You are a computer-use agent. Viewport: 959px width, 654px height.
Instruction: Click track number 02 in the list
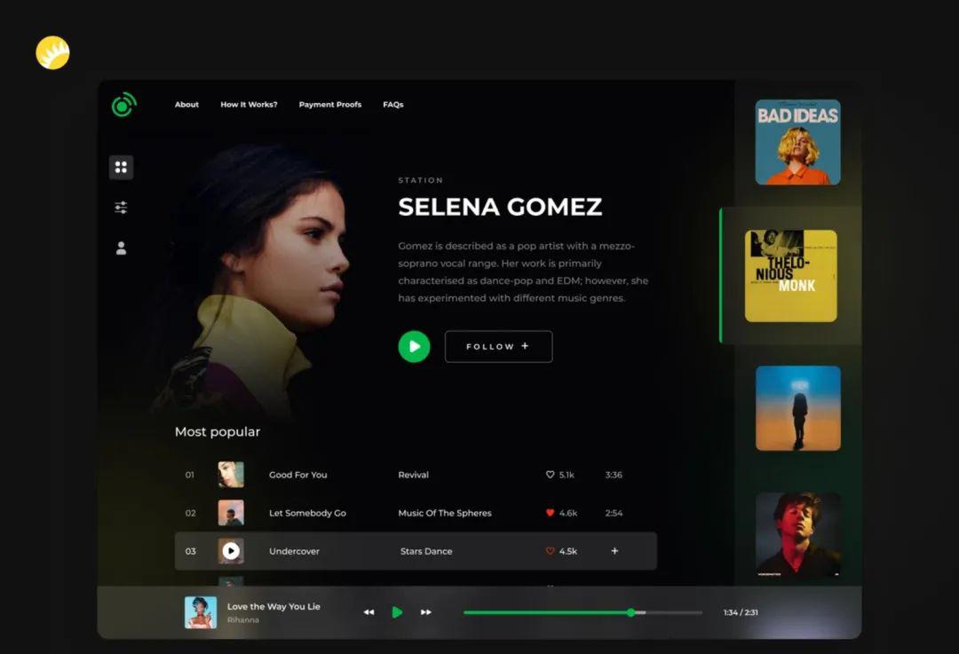click(190, 514)
